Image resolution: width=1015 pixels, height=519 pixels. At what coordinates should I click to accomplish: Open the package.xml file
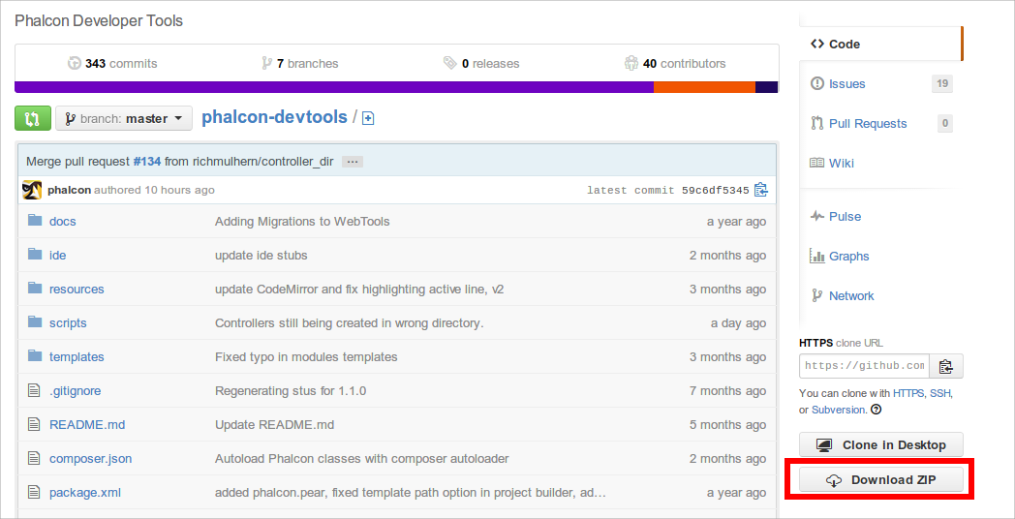coord(85,493)
